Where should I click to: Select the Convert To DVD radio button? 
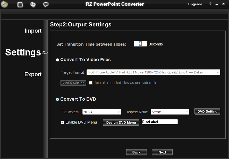click(57, 99)
